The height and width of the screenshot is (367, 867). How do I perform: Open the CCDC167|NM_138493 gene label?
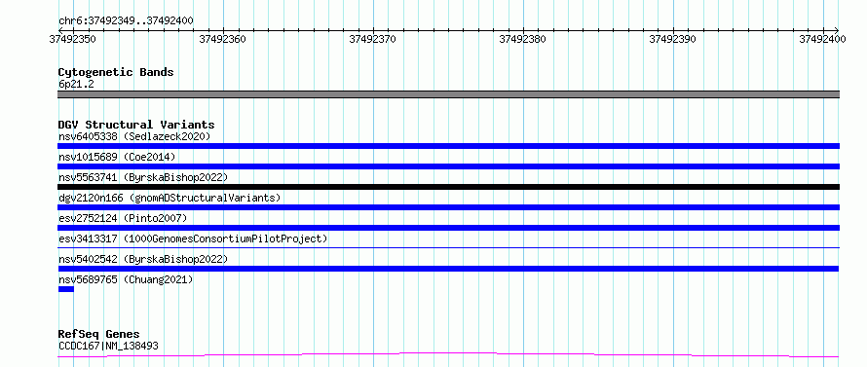tap(108, 346)
